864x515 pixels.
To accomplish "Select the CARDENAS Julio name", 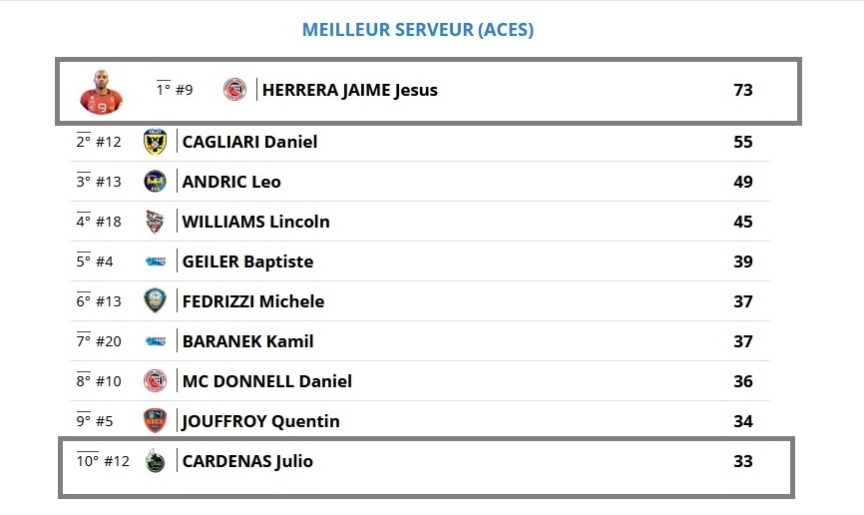I will click(x=247, y=461).
